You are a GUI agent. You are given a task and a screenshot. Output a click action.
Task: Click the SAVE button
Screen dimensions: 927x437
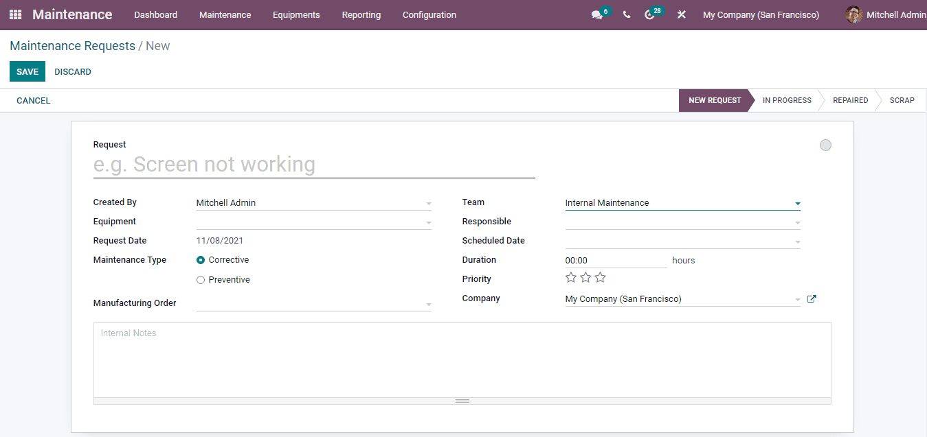click(x=27, y=71)
